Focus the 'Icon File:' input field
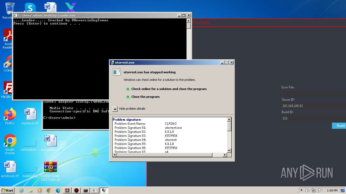The height and width of the screenshot is (194, 346). tap(314, 93)
